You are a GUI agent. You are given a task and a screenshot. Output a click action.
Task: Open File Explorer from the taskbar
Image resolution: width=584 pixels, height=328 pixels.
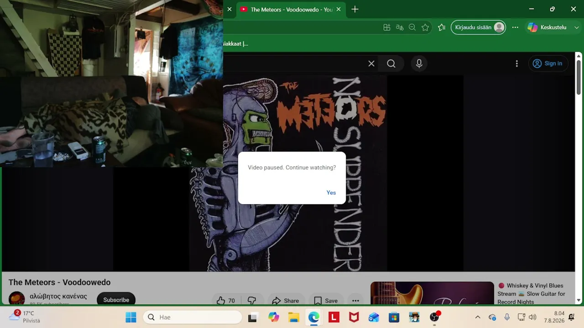(293, 317)
